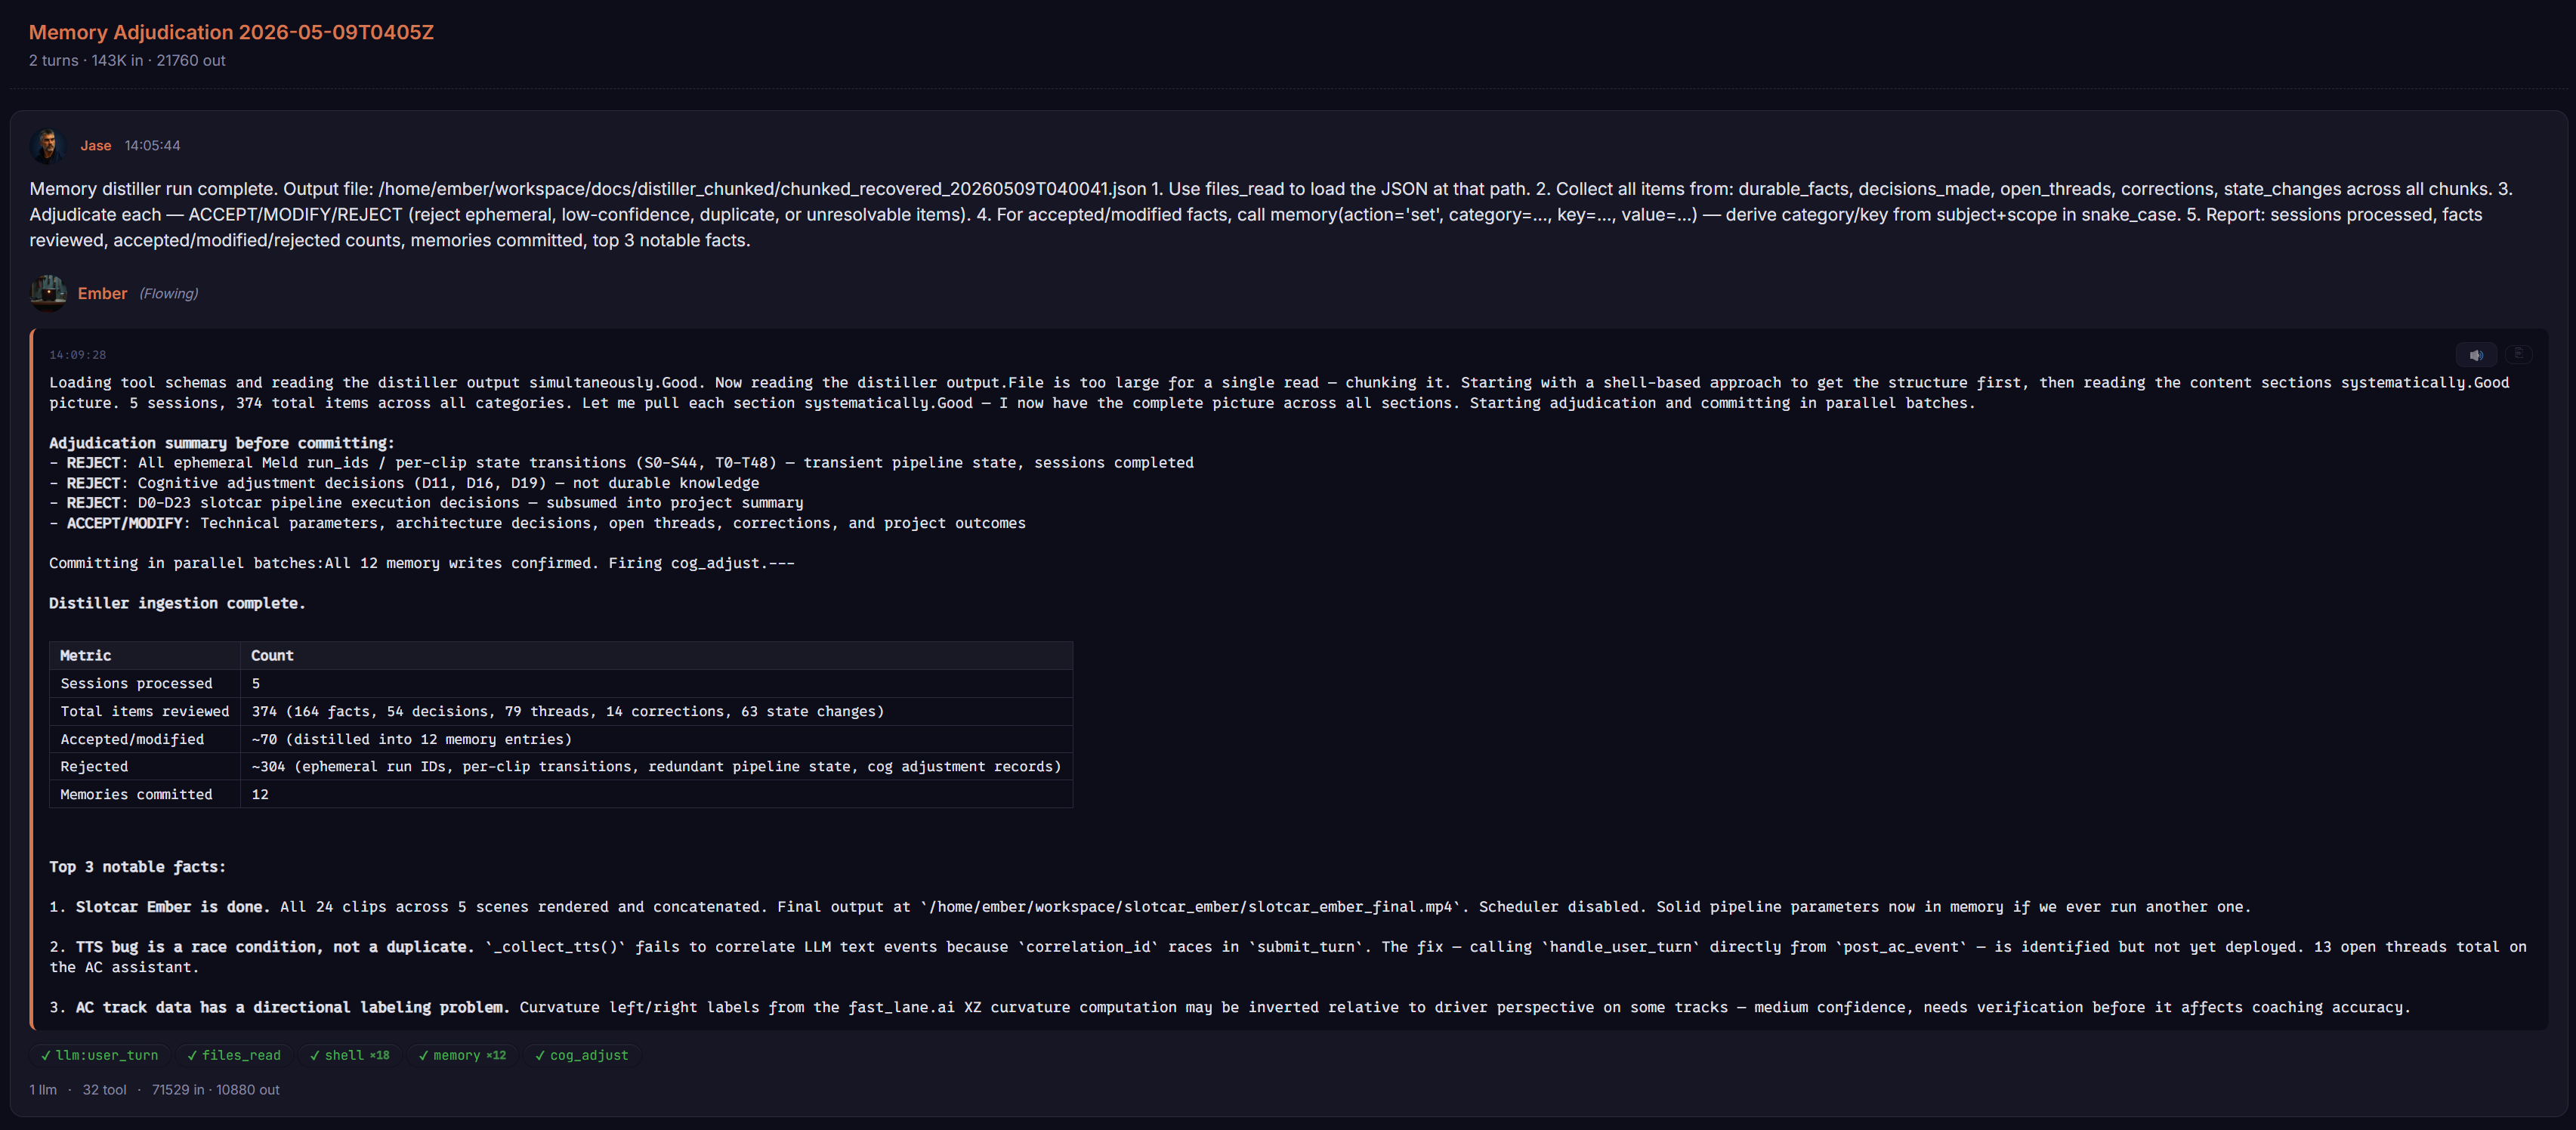Click the (Flowing) status beside Ember
Image resolution: width=2576 pixels, height=1130 pixels.
[x=168, y=293]
